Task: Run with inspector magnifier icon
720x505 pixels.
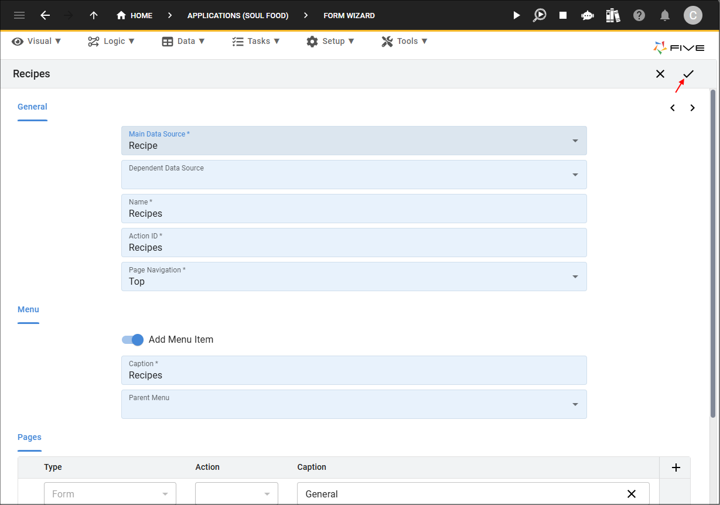Action: coord(539,15)
